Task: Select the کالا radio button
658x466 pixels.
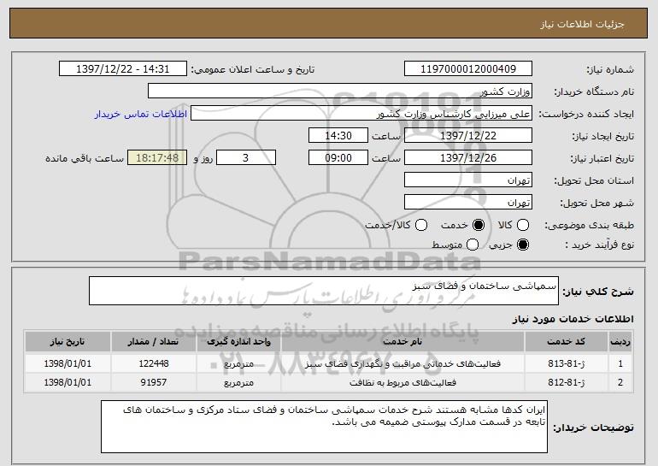Action: [x=523, y=226]
